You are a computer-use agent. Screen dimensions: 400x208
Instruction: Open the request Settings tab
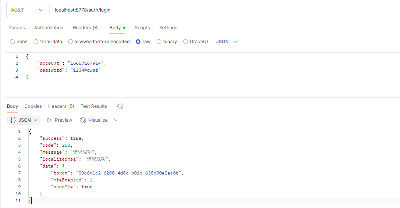coord(168,28)
